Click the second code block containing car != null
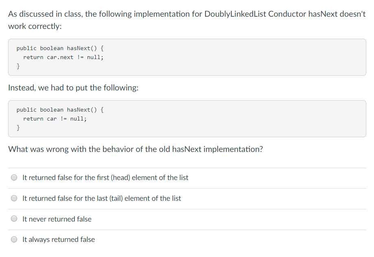The width and height of the screenshot is (374, 257). click(187, 119)
